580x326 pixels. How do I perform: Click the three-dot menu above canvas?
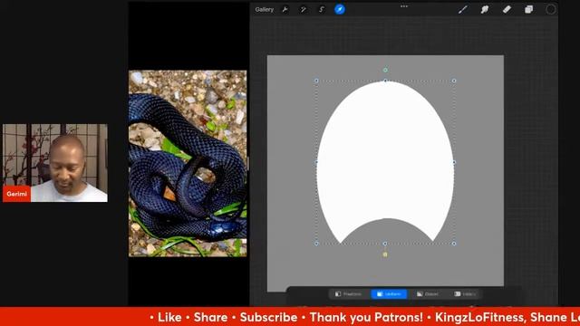coord(404,6)
